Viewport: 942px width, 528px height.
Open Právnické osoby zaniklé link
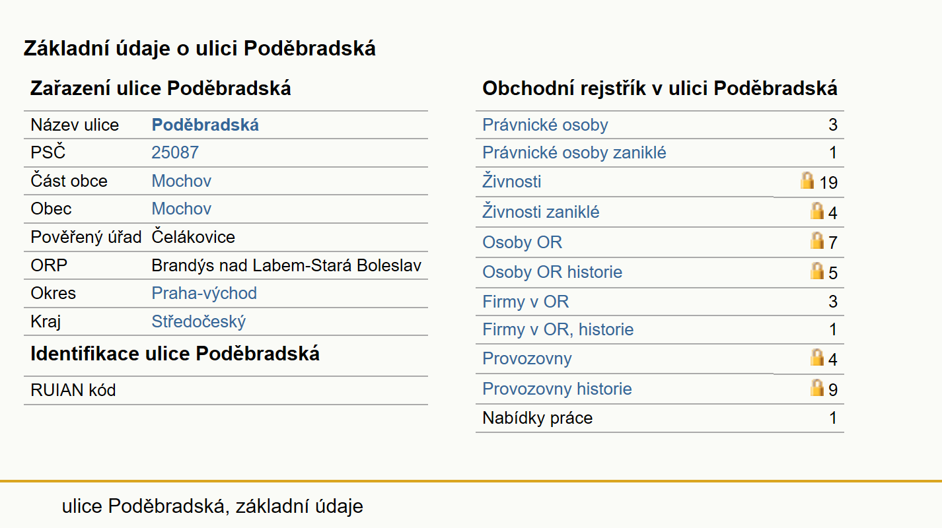point(574,152)
